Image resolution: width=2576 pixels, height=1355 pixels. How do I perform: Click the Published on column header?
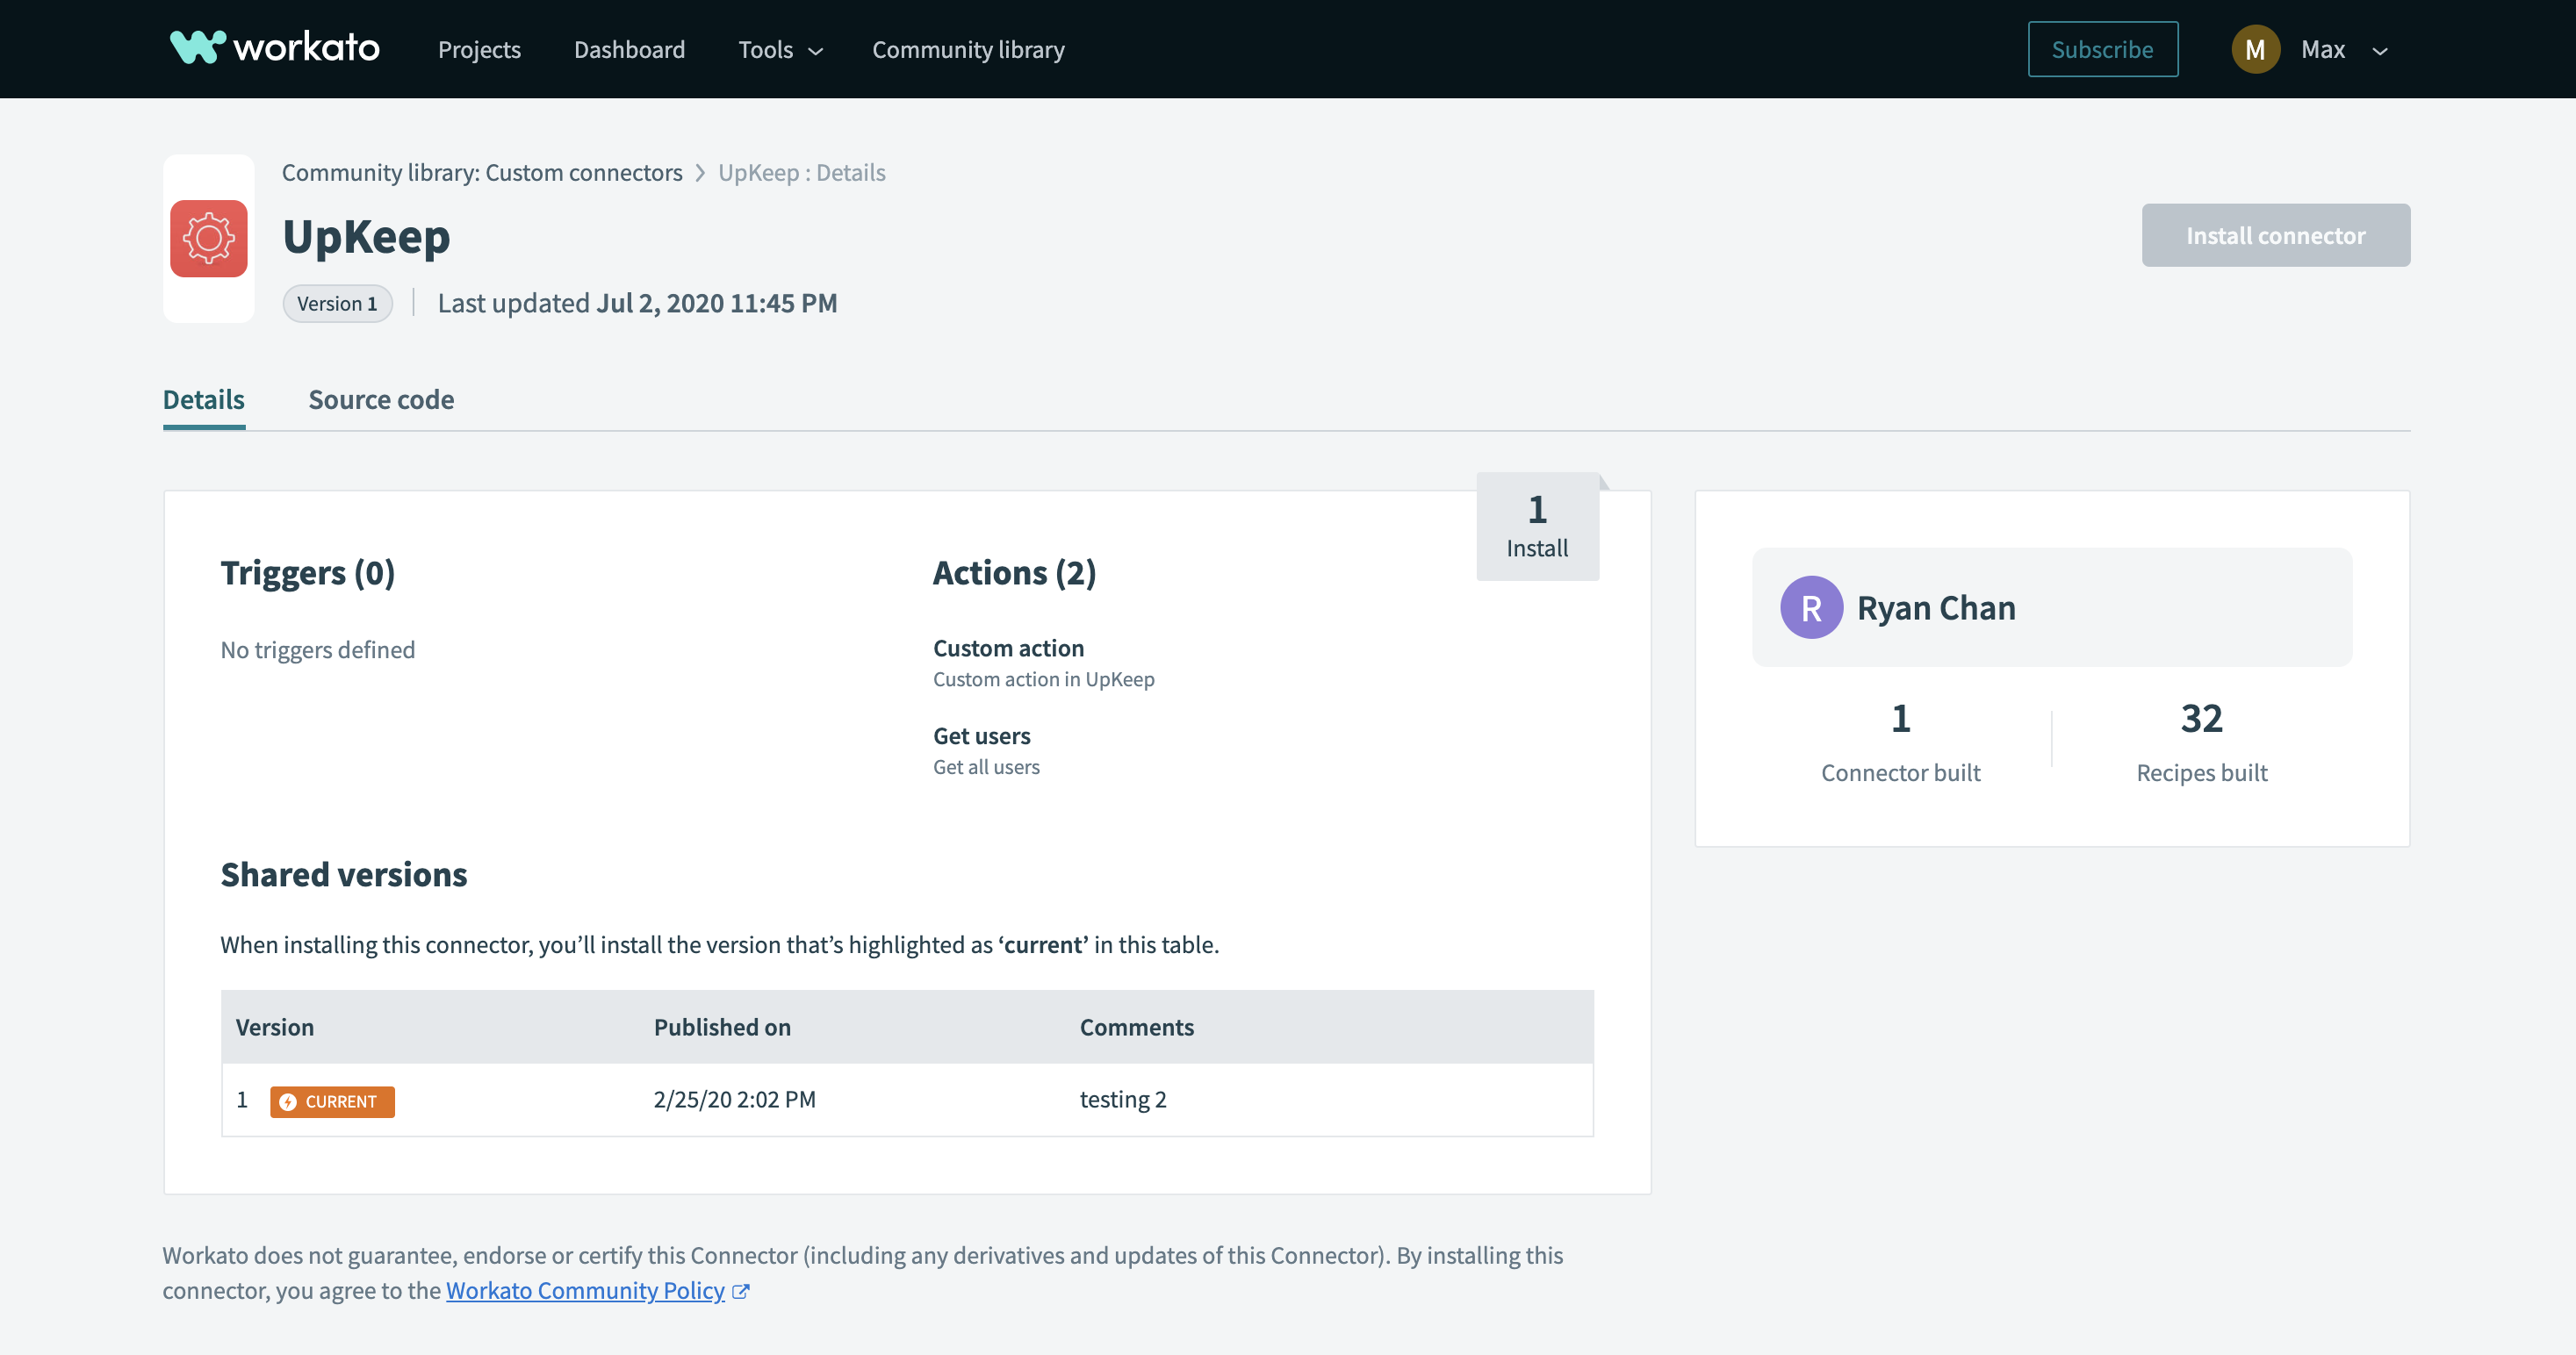pyautogui.click(x=722, y=1026)
